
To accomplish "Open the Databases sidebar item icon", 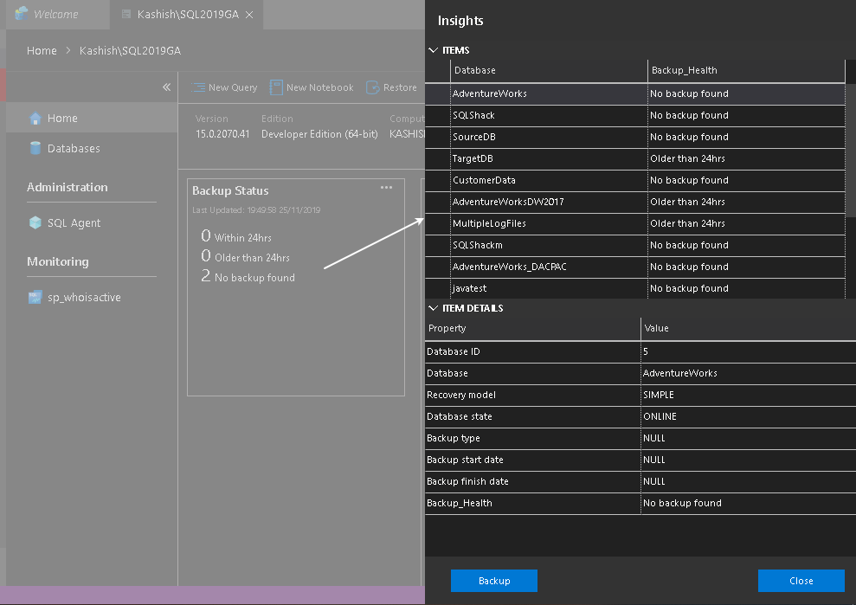I will point(35,149).
